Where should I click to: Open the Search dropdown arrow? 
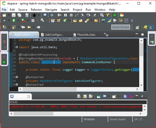pos(91,20)
